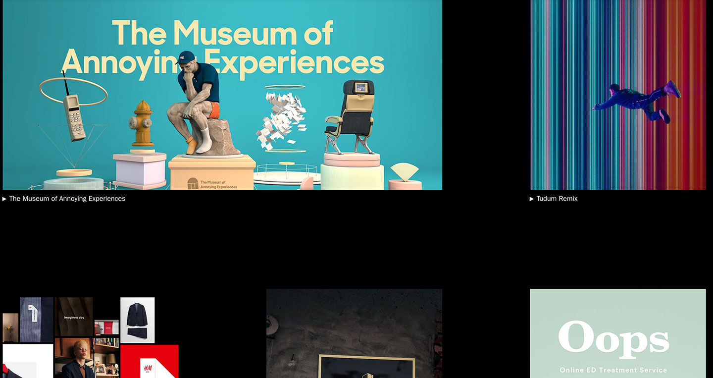Open the Oops Online ED Treatment thumbnail

pyautogui.click(x=617, y=333)
